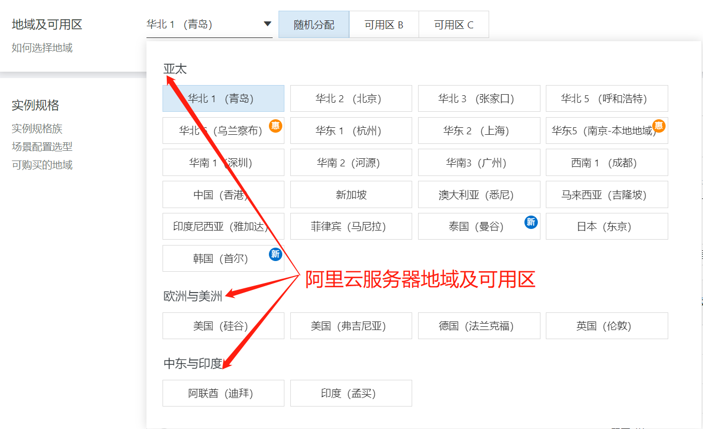Image resolution: width=703 pixels, height=429 pixels.
Task: Choose region 美国 (硅谷)
Action: [223, 326]
